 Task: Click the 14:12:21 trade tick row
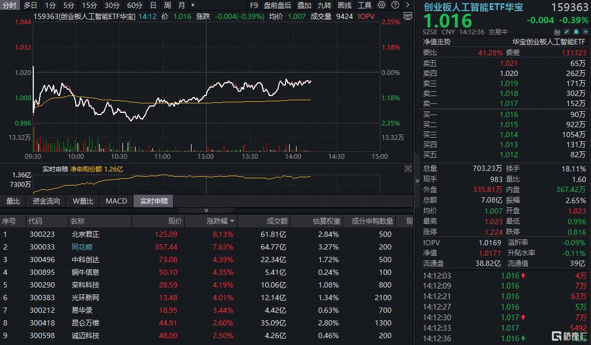coord(504,296)
